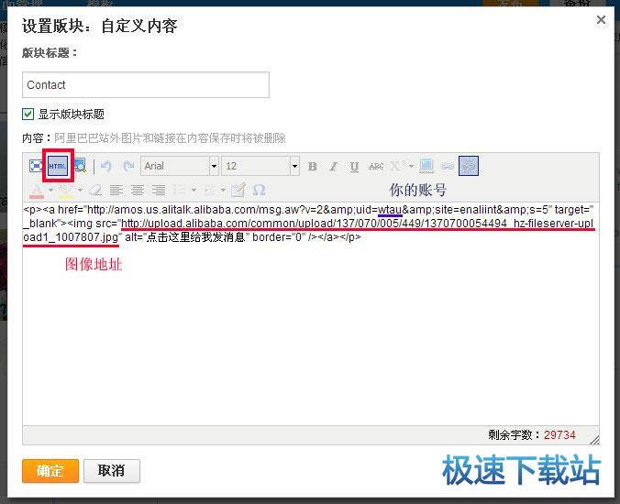
Task: Close the 设置版块 dialog
Action: tap(601, 20)
